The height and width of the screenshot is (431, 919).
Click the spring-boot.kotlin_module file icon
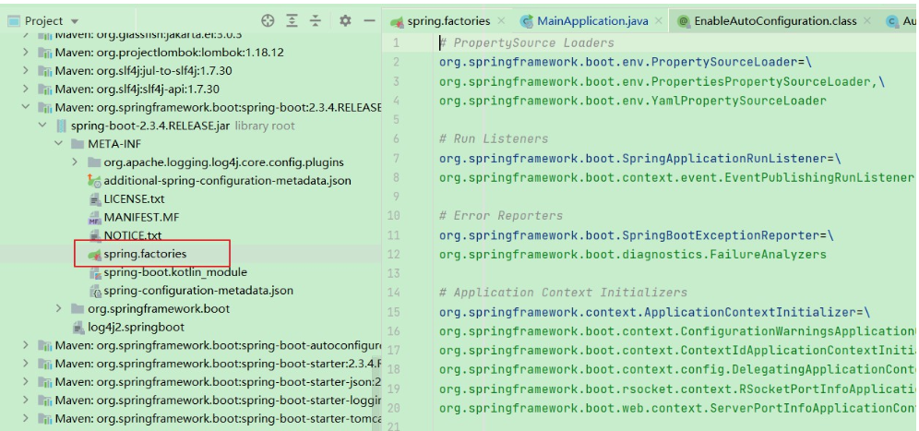tap(94, 272)
